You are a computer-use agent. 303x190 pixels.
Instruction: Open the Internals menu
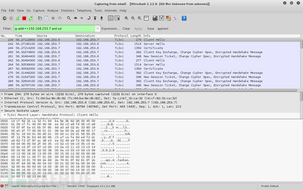(111, 11)
